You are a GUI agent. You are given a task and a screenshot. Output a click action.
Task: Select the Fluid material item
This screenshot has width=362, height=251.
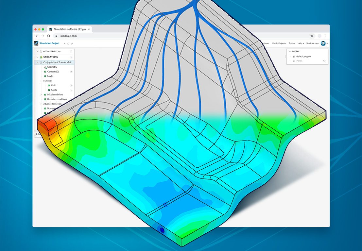pos(54,85)
